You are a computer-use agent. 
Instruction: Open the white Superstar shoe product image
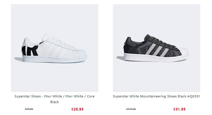[x=54, y=48]
